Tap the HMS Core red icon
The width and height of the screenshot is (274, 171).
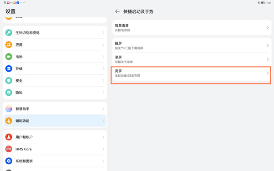coord(9,149)
